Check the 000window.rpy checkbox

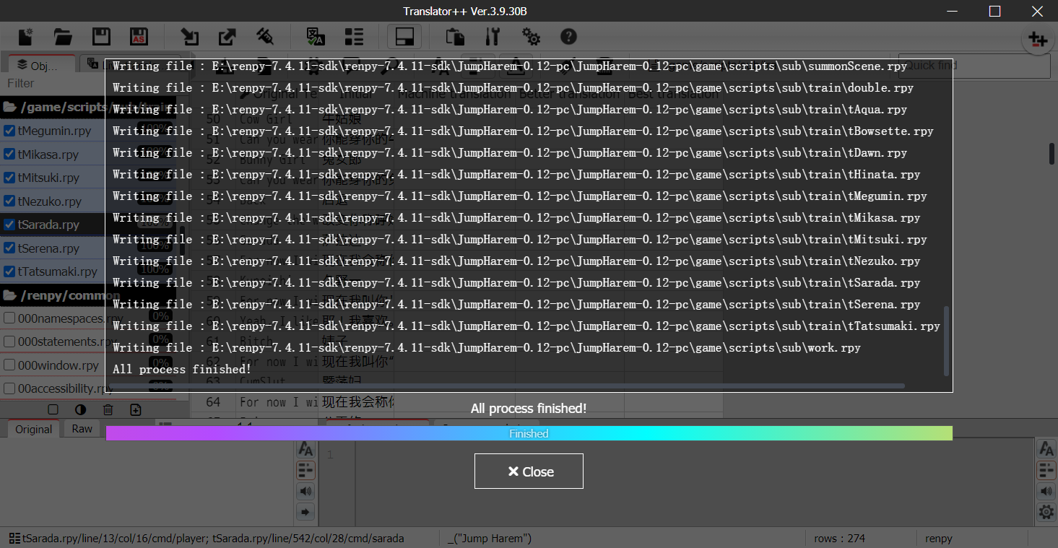click(9, 365)
